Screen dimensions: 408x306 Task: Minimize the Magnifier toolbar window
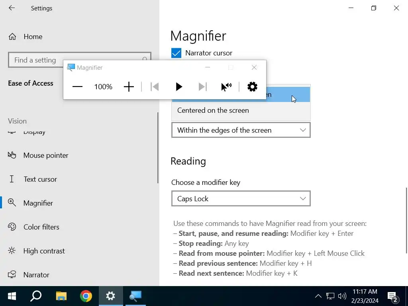pyautogui.click(x=207, y=67)
